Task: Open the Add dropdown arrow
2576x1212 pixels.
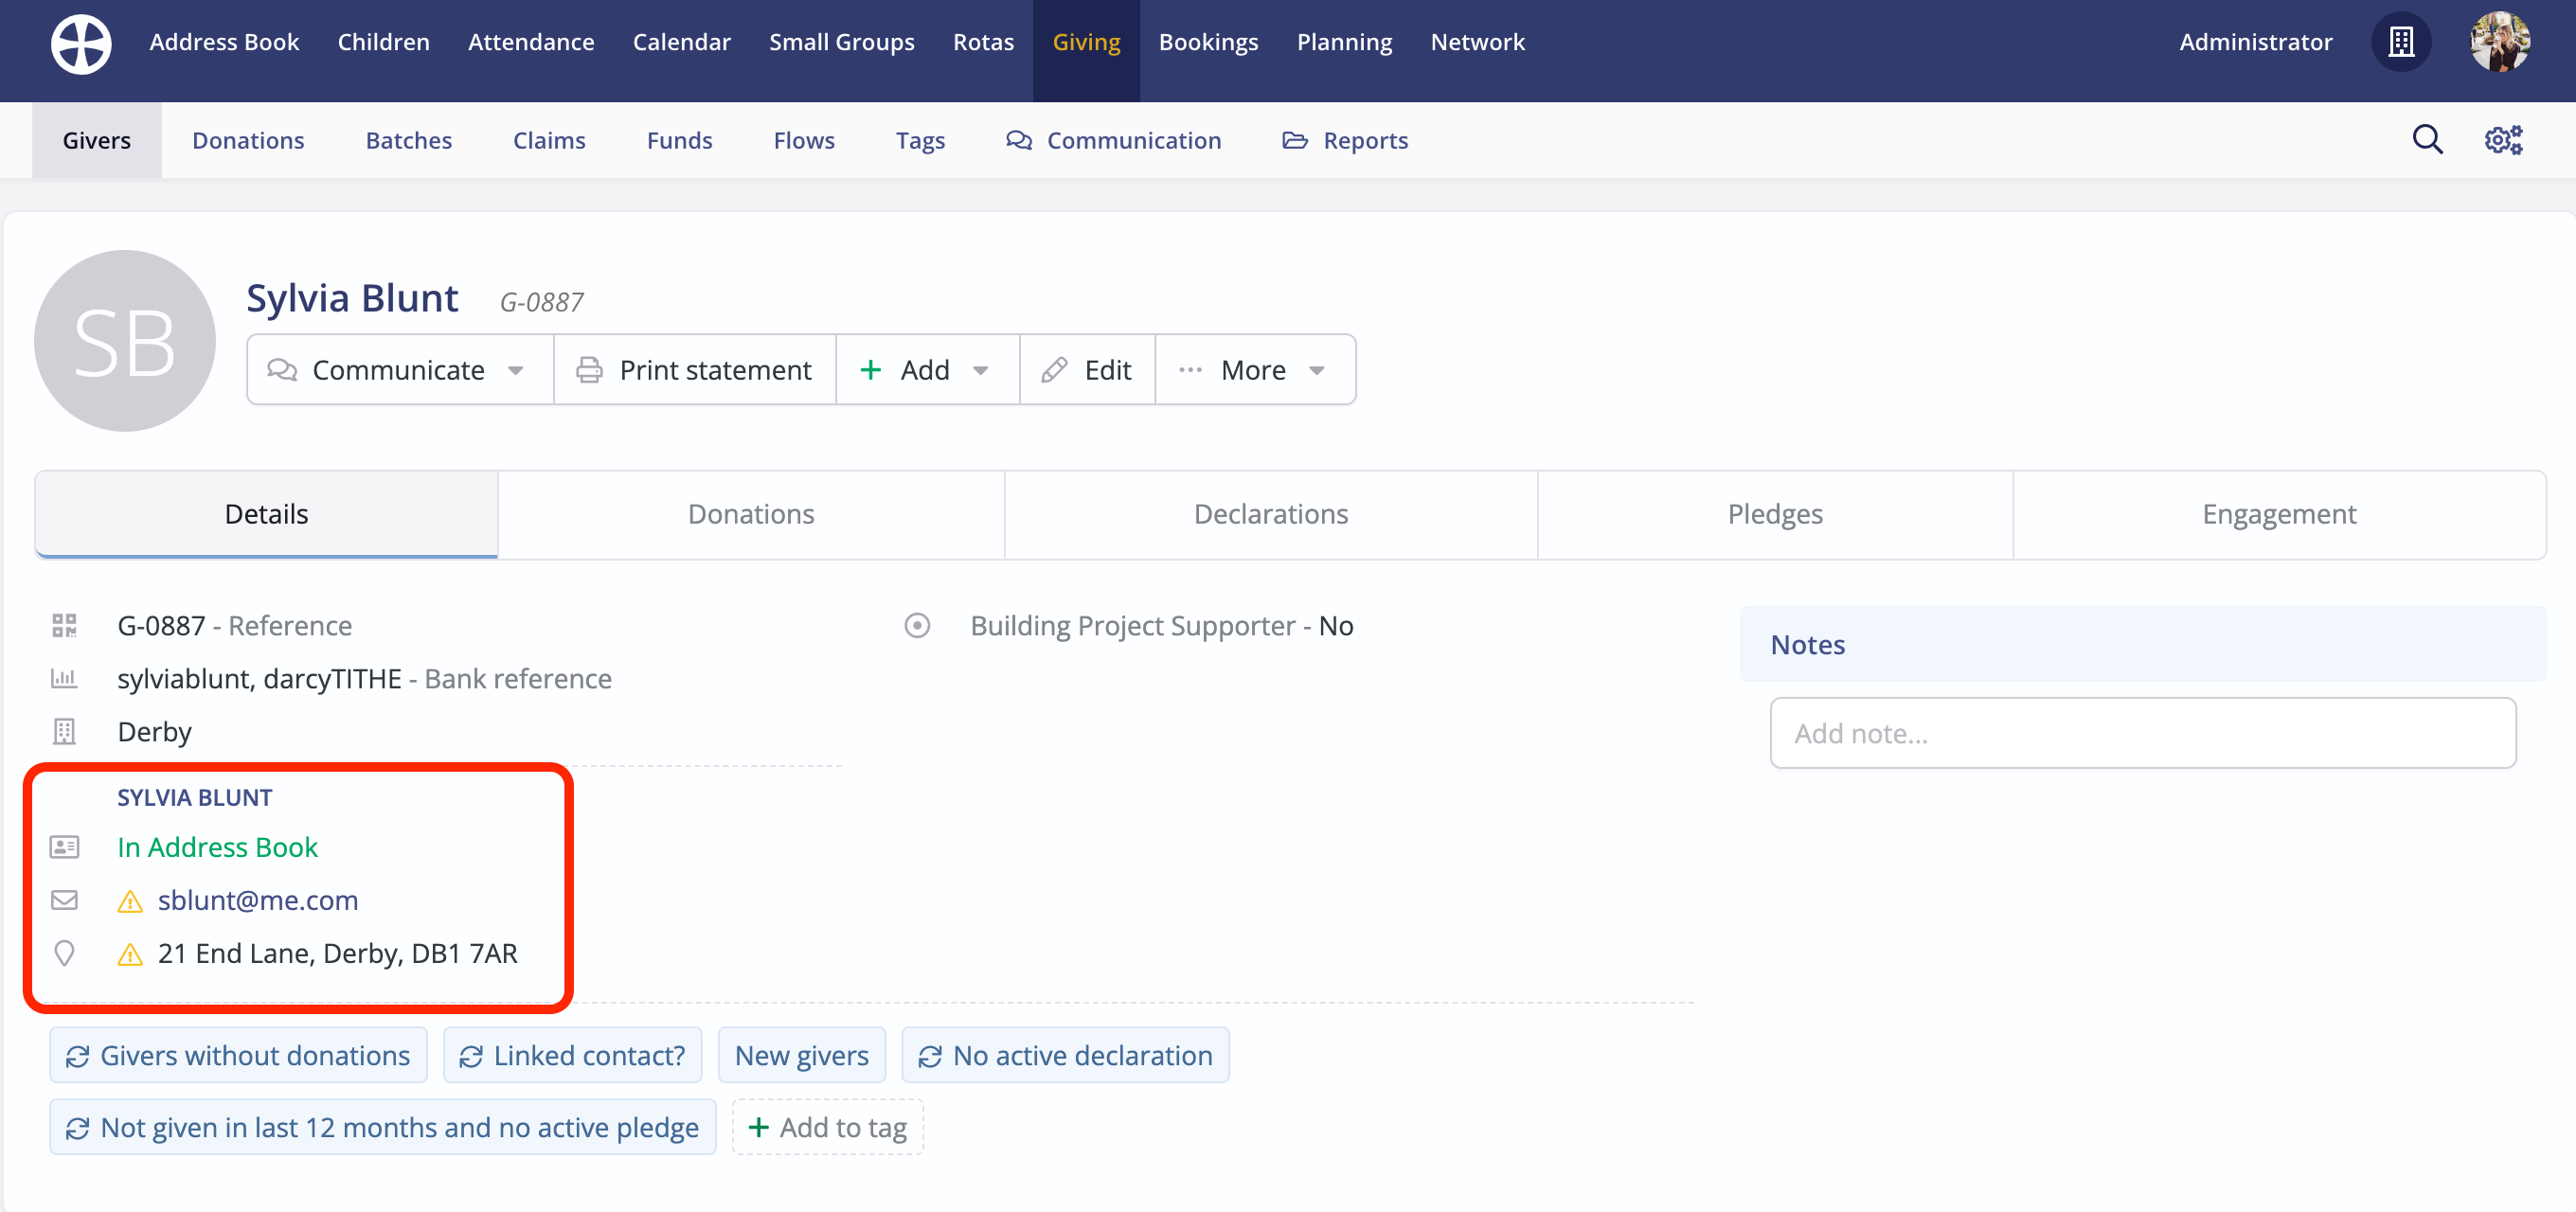Action: click(981, 369)
